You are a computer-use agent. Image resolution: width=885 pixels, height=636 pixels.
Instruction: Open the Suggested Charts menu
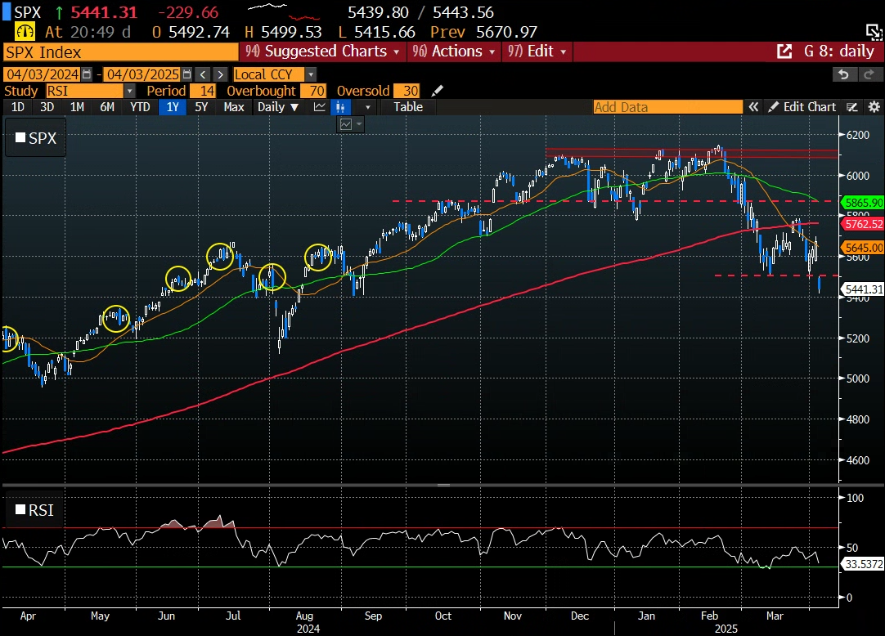[322, 52]
